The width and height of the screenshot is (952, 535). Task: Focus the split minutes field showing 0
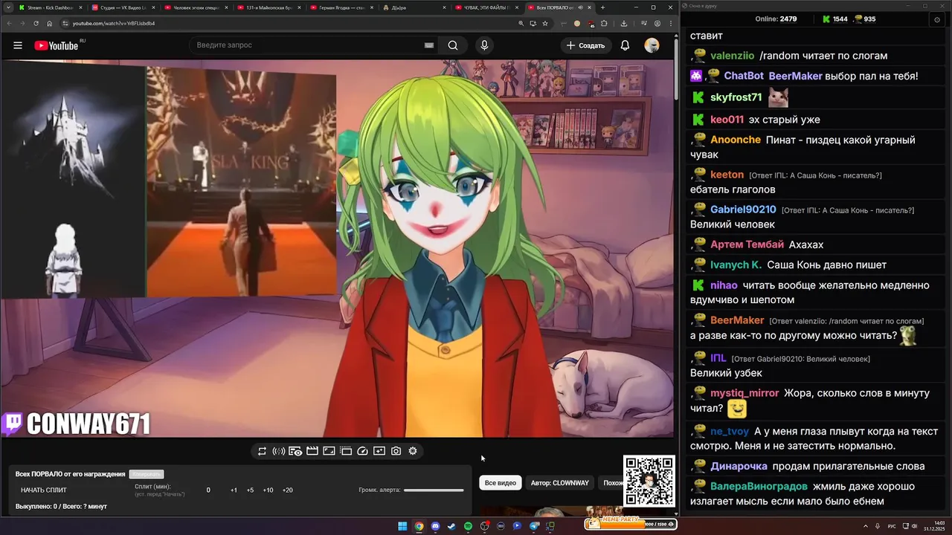(208, 490)
